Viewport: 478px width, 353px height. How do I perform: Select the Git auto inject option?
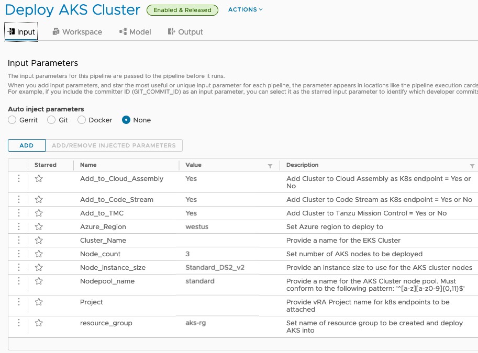[x=51, y=120]
